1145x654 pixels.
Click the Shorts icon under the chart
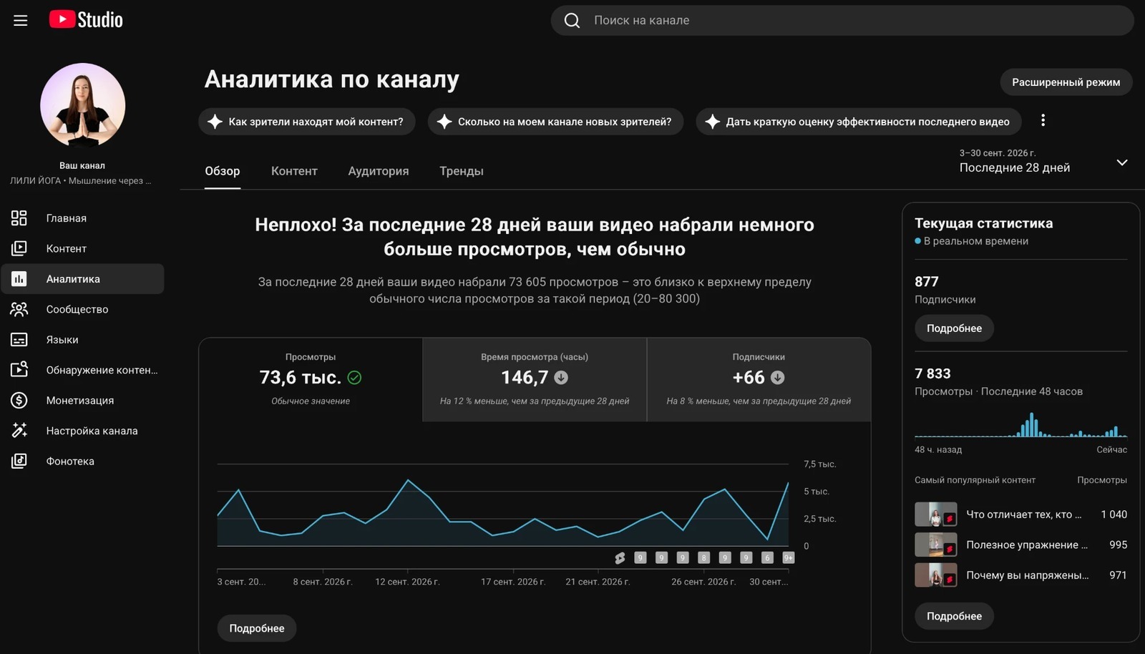(620, 558)
